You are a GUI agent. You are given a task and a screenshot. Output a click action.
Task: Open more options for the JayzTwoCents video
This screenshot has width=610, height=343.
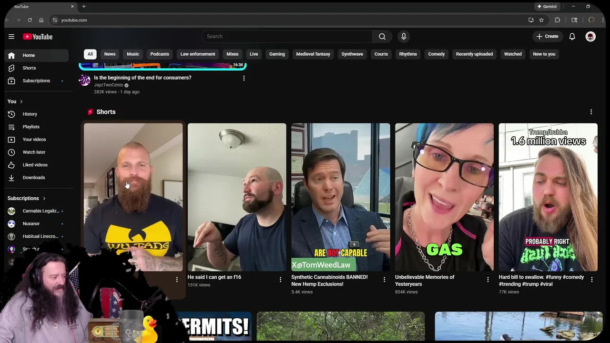coord(244,78)
